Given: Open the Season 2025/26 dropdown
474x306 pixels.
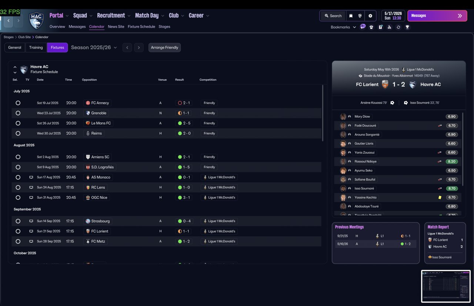Looking at the screenshot, I should click(94, 47).
